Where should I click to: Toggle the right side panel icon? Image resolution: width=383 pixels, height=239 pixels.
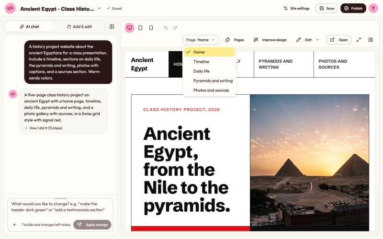coord(371,40)
